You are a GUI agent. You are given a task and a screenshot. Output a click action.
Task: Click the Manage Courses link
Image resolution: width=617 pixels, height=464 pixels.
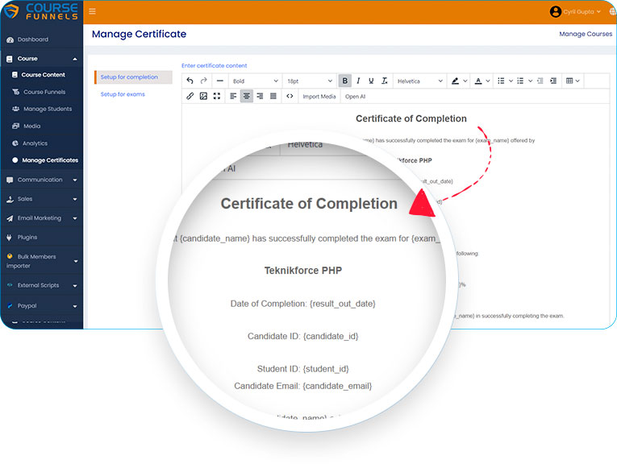(x=586, y=35)
